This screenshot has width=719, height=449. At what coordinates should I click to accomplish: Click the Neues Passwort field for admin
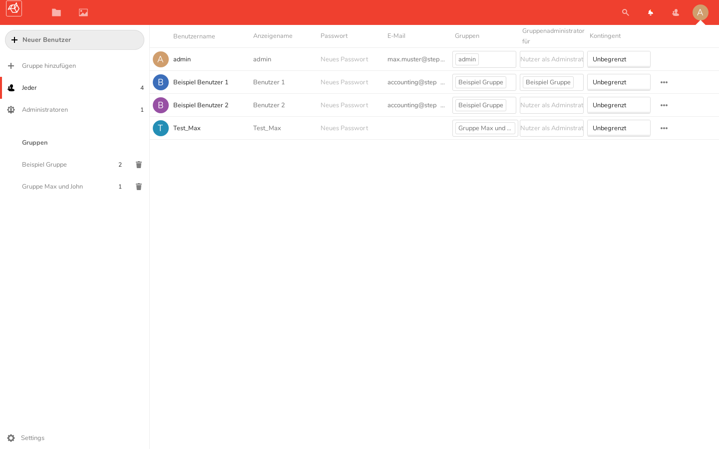click(345, 59)
